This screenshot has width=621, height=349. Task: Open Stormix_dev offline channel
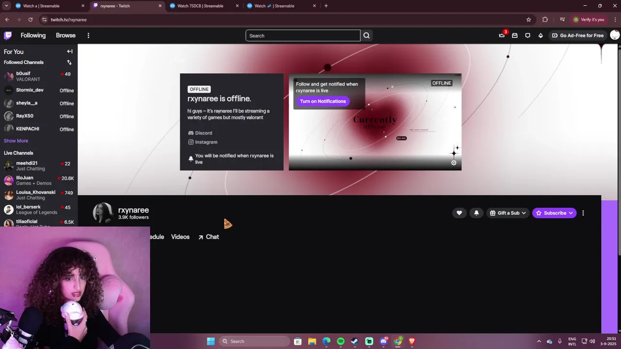point(39,90)
